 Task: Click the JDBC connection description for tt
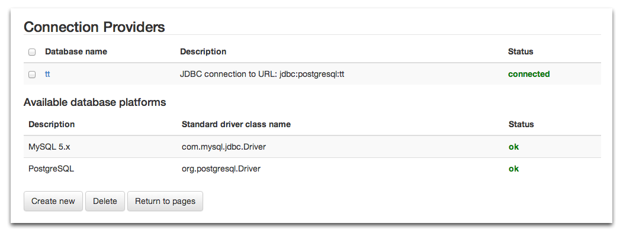click(262, 74)
